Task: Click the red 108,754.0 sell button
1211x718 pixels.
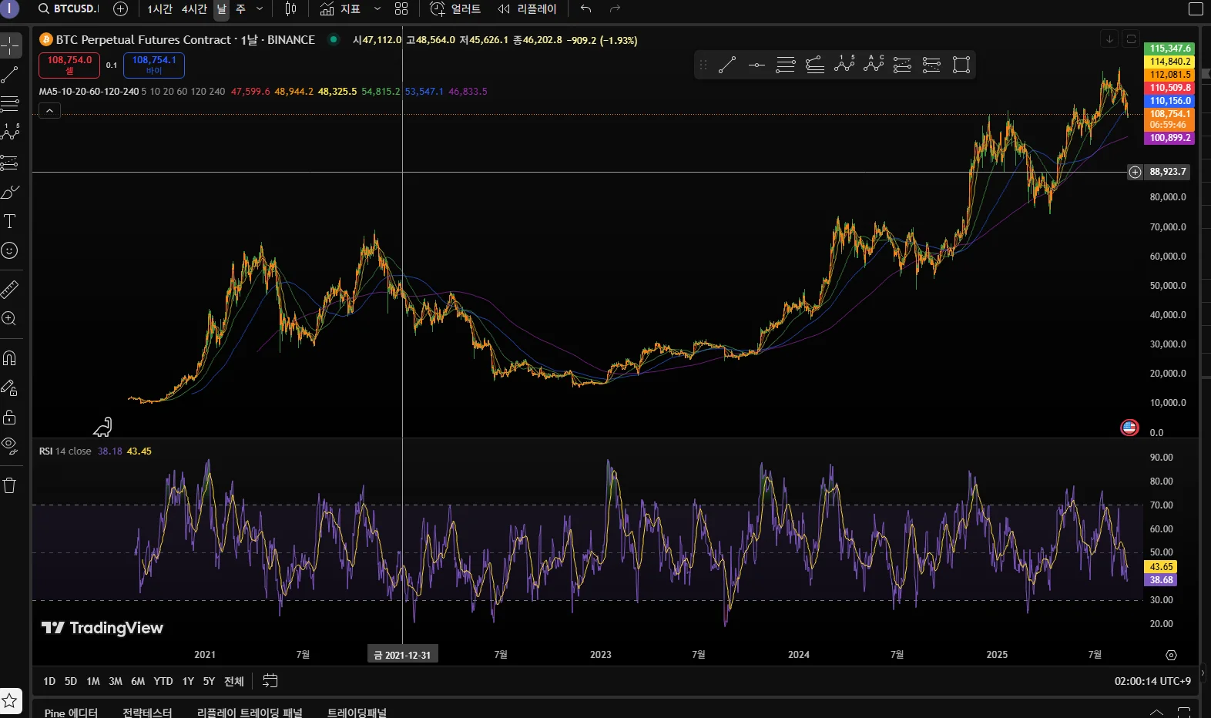Action: 69,65
